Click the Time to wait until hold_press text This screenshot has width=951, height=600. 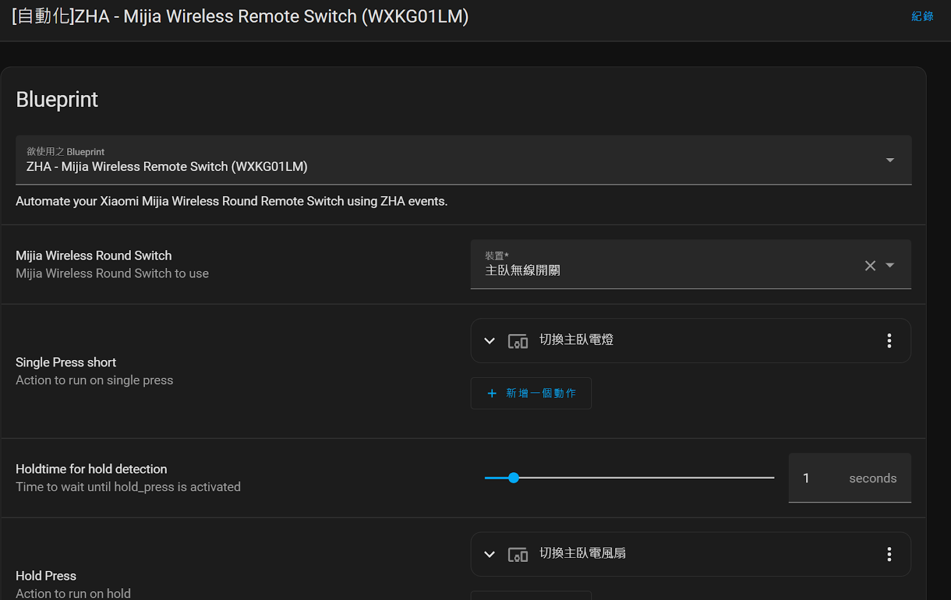click(128, 487)
